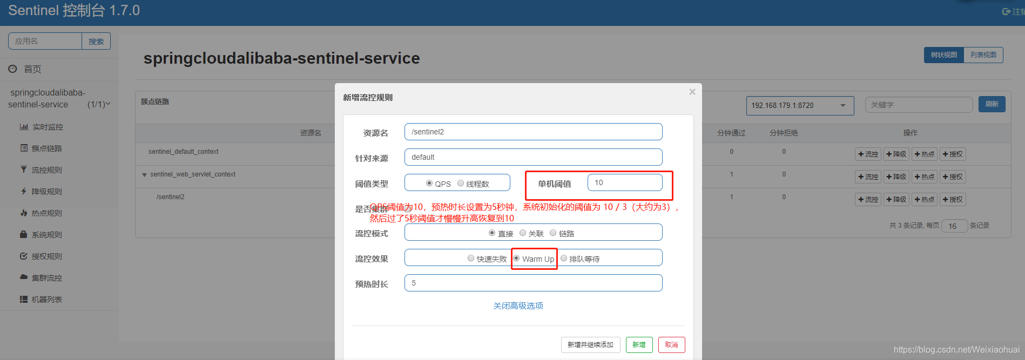Click 流控 button for sentinel_web_servlet_context row
Viewport: 1025px width, 360px height.
pos(868,177)
